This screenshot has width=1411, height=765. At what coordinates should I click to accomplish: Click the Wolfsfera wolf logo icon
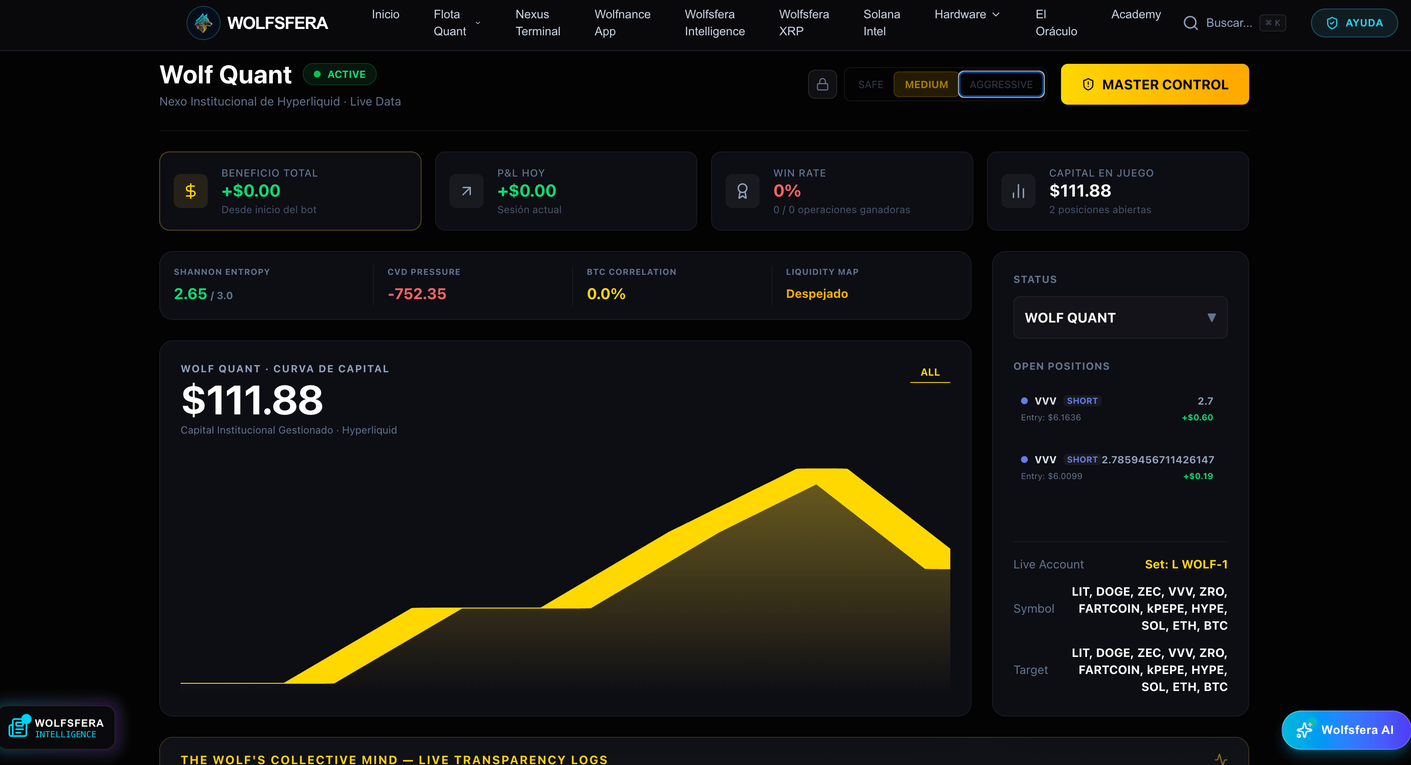tap(203, 23)
